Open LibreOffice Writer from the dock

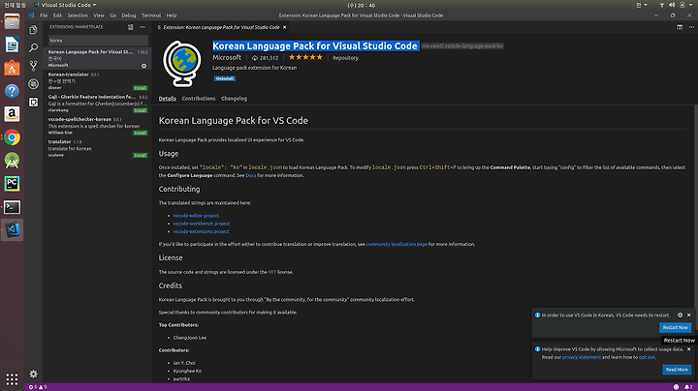[12, 45]
